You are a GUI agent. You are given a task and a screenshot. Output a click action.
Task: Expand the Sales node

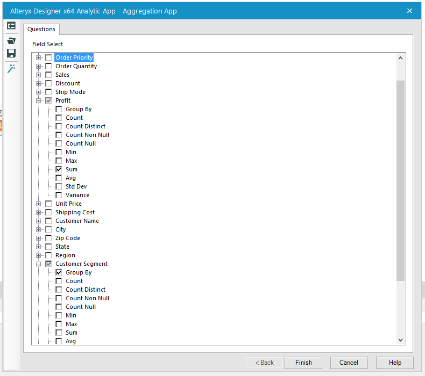pyautogui.click(x=39, y=75)
